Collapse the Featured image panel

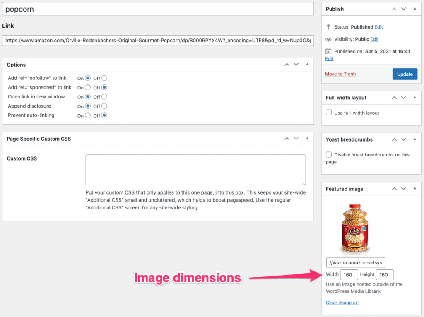pyautogui.click(x=415, y=189)
